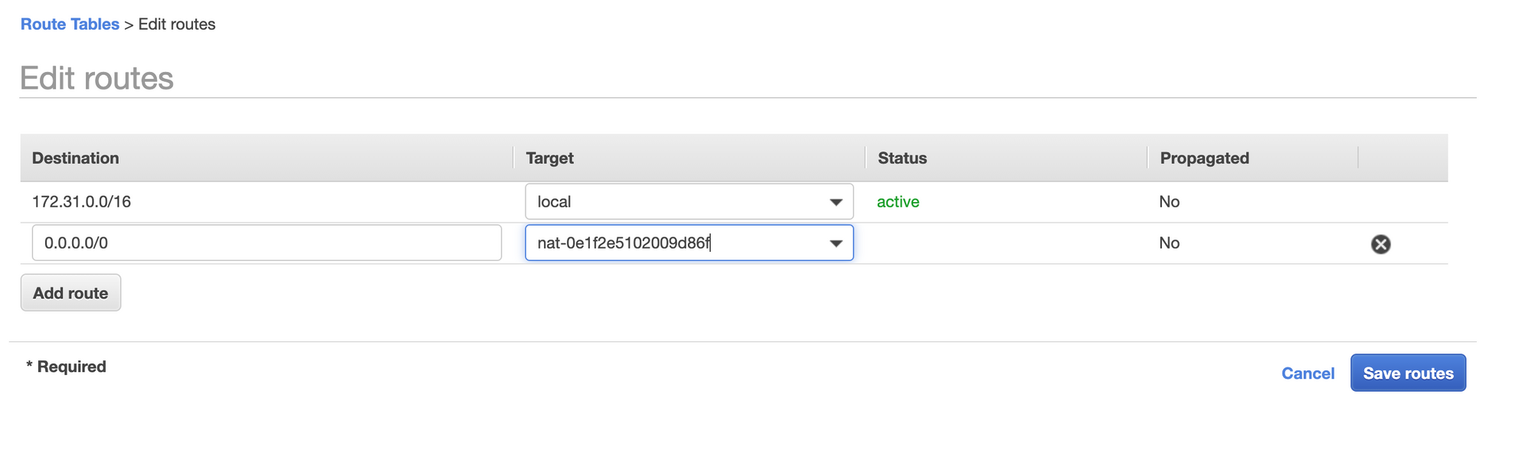Click the Target column header
1532x466 pixels.
(549, 158)
